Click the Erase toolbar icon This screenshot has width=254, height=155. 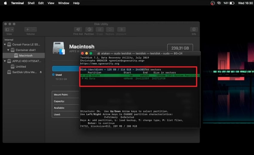pos(100,30)
